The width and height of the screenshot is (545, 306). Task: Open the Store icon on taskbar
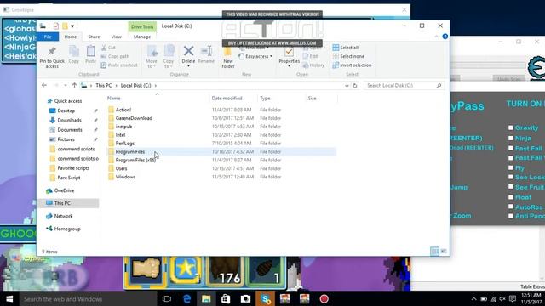(x=226, y=298)
